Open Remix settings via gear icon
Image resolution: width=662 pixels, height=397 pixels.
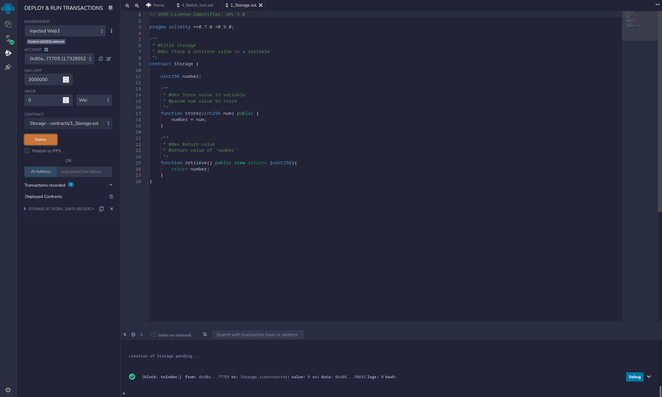[x=8, y=390]
